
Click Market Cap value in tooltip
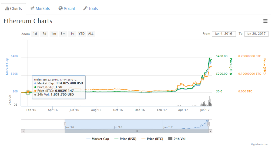coord(69,83)
